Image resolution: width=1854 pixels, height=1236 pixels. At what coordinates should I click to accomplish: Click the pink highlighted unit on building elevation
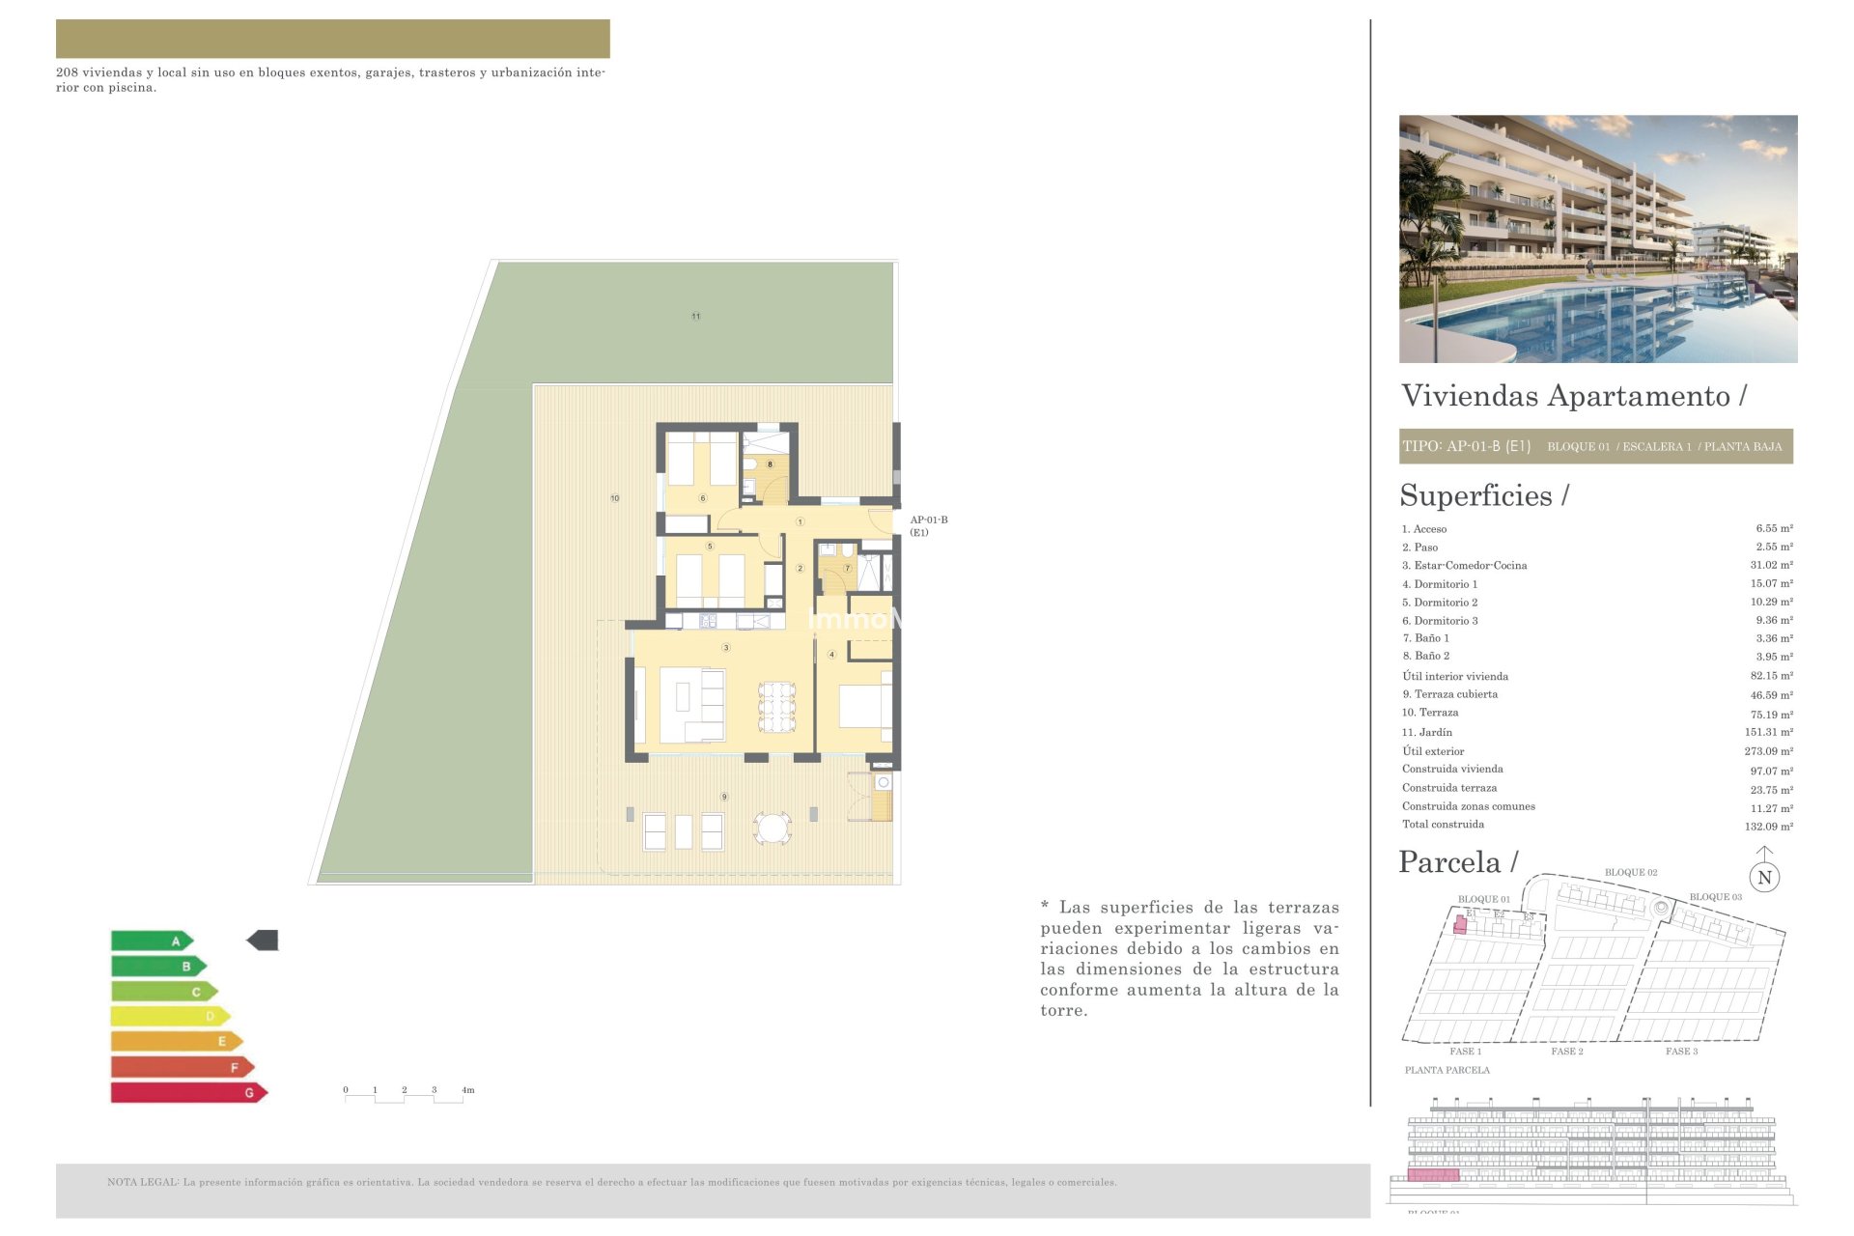tap(1432, 1175)
